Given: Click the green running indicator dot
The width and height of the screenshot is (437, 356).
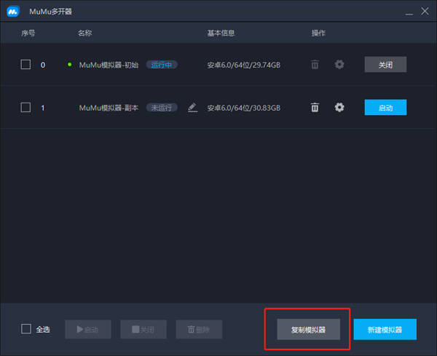Looking at the screenshot, I should (70, 65).
